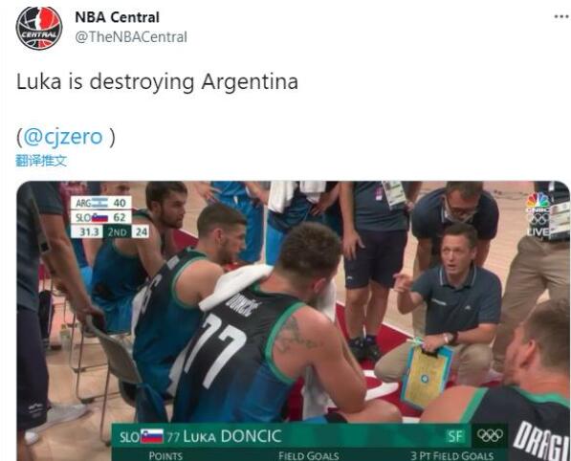Open the @TheNBACentral handle link
571x461 pixels.
point(131,37)
